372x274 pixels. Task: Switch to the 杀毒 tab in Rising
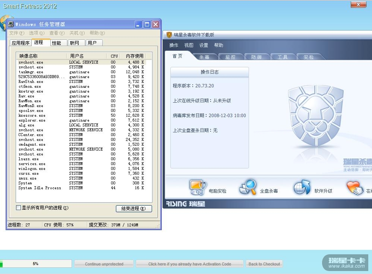(204, 57)
